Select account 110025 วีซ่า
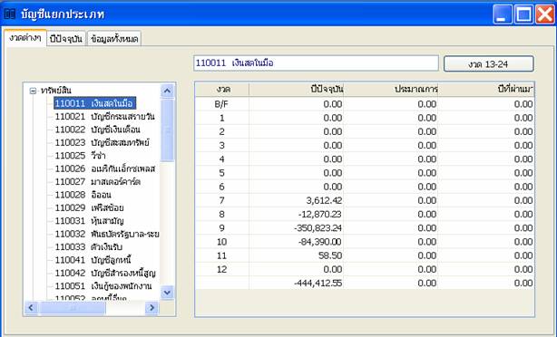The width and height of the screenshot is (557, 337). click(x=80, y=156)
